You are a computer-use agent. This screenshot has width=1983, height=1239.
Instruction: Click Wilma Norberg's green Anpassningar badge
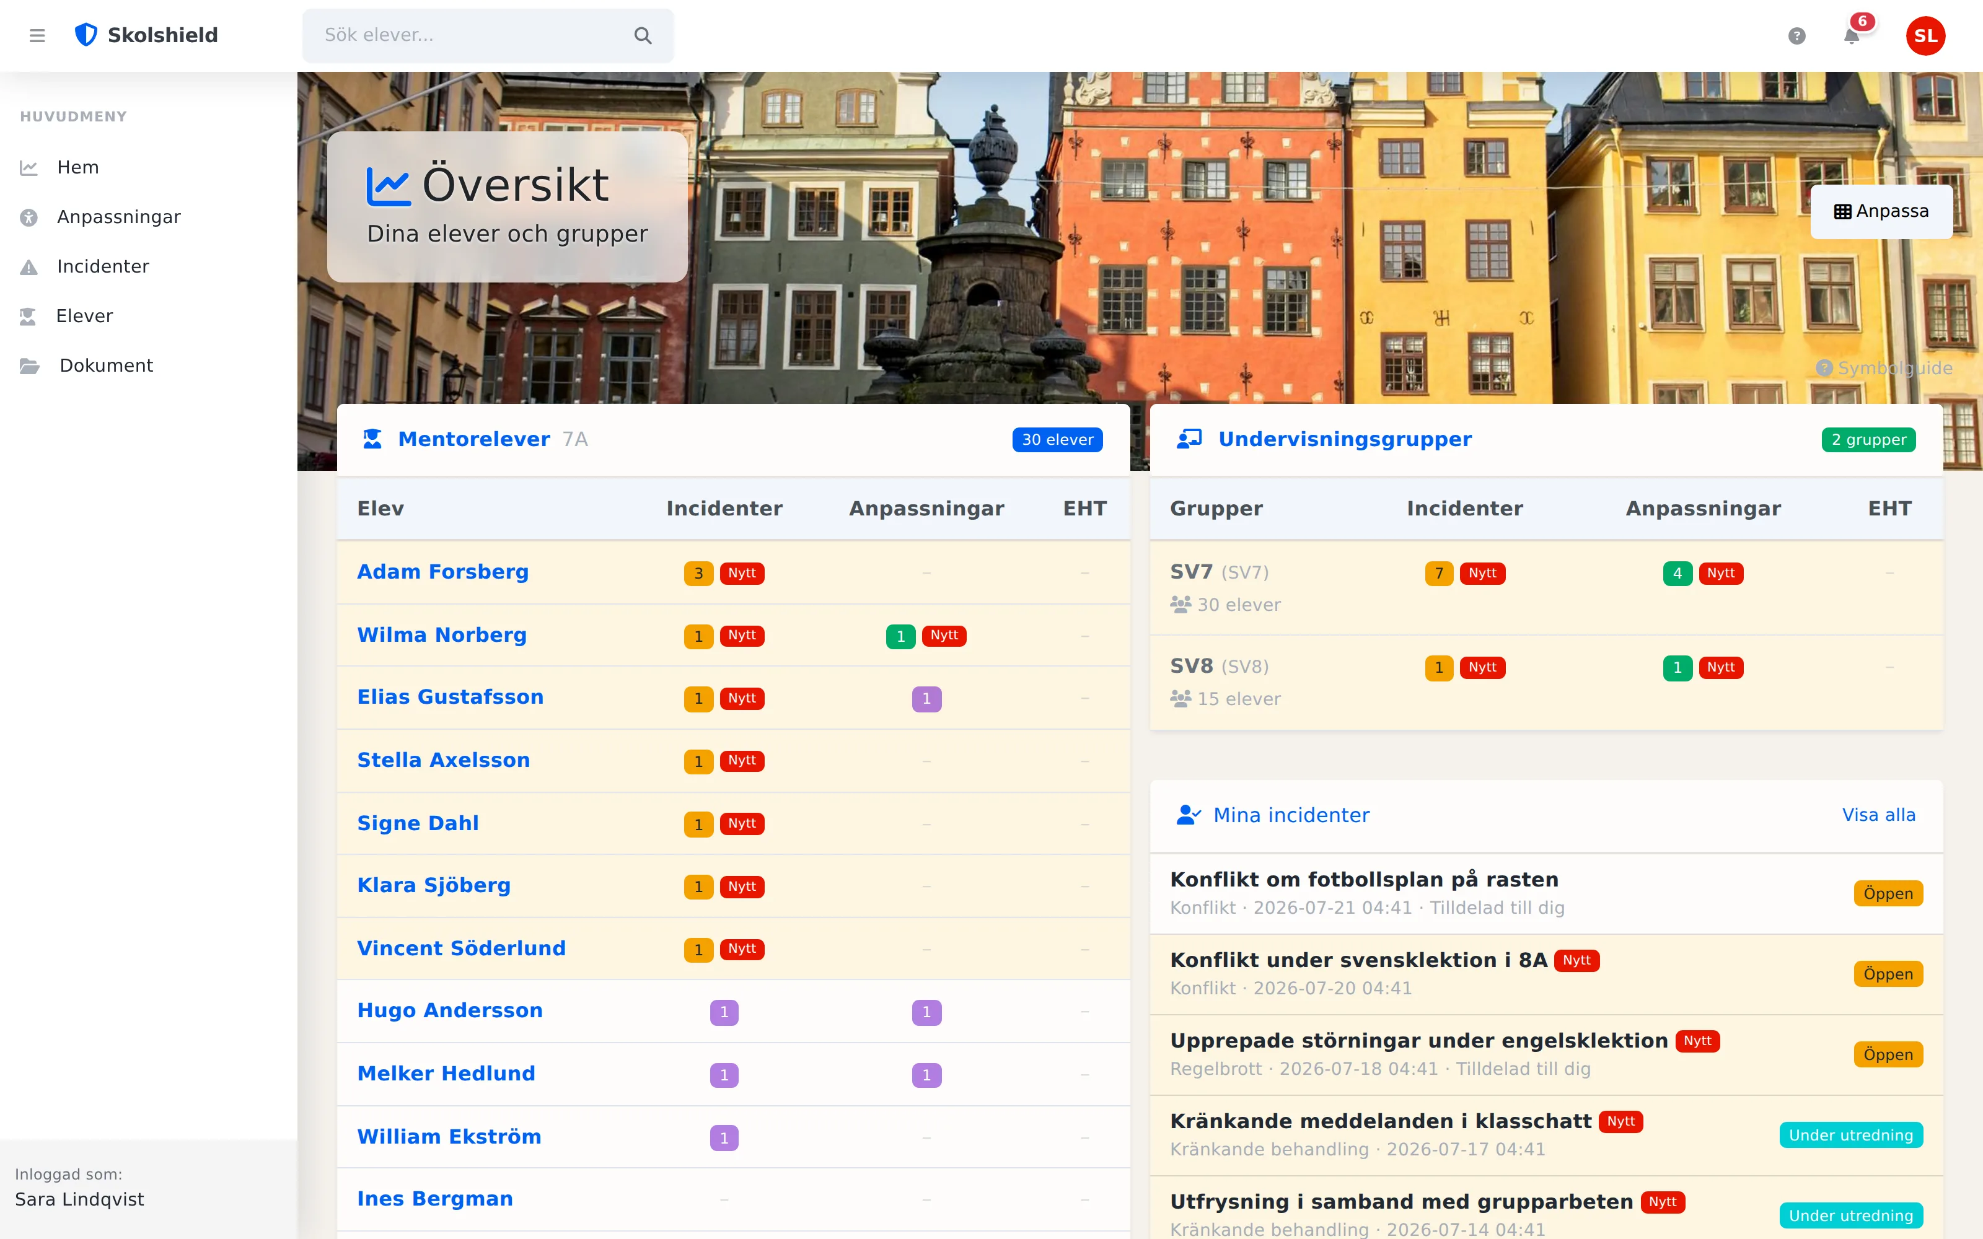[900, 636]
